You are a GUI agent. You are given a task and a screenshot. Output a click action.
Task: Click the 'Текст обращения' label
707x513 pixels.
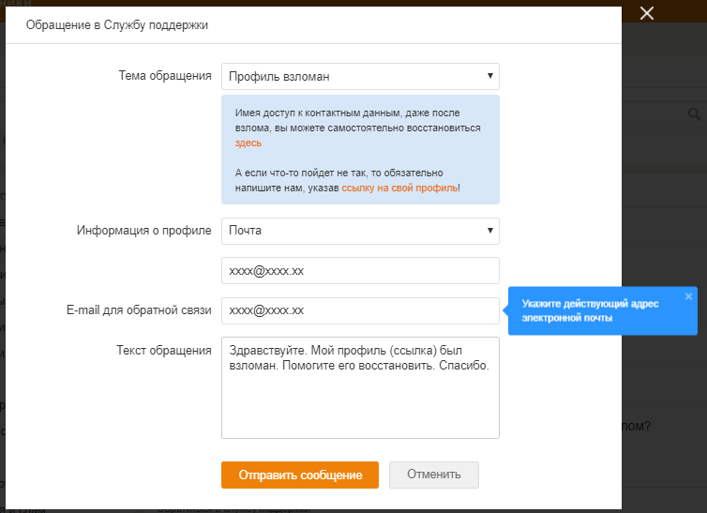click(x=164, y=350)
